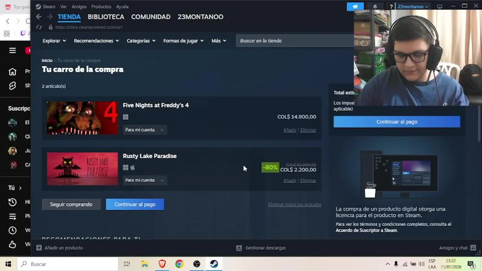Click the Rusty Lake Paradise title
This screenshot has height=271, width=482.
tap(149, 156)
